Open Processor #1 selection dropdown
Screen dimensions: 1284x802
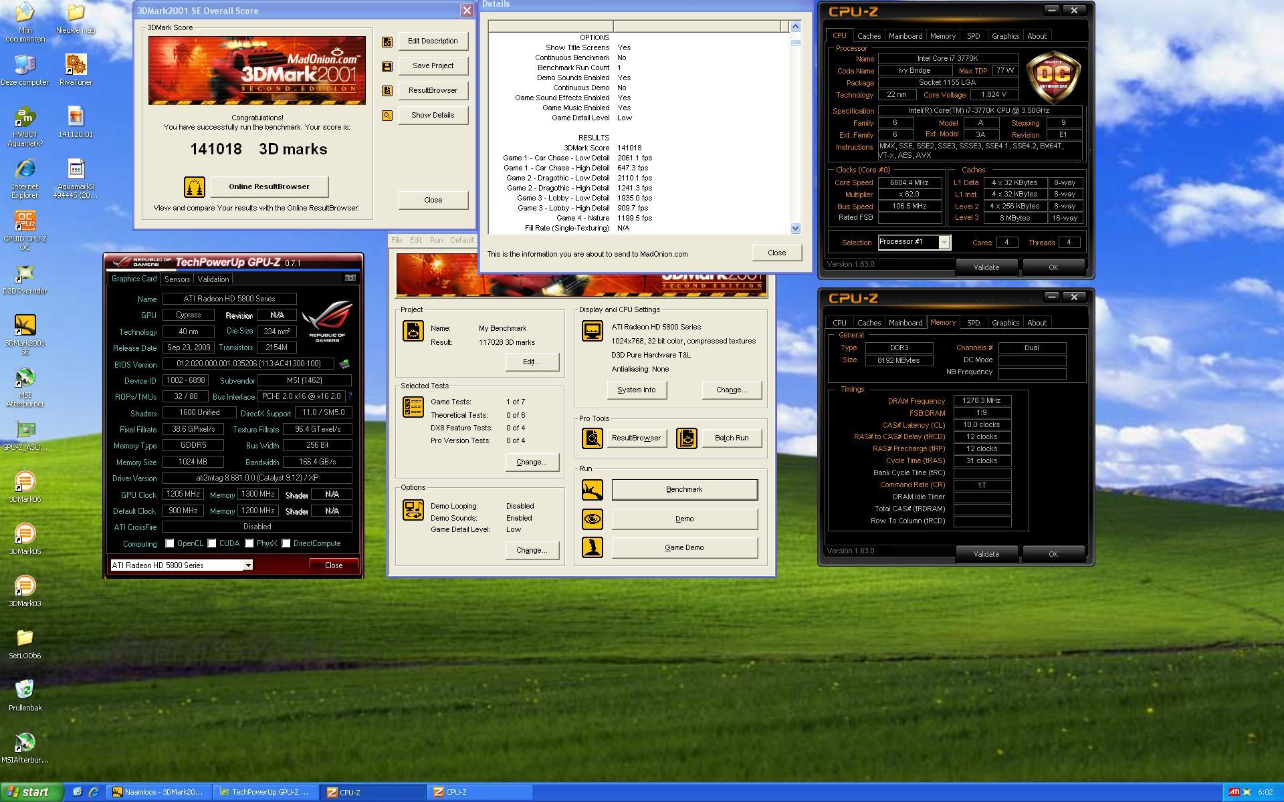coord(944,243)
